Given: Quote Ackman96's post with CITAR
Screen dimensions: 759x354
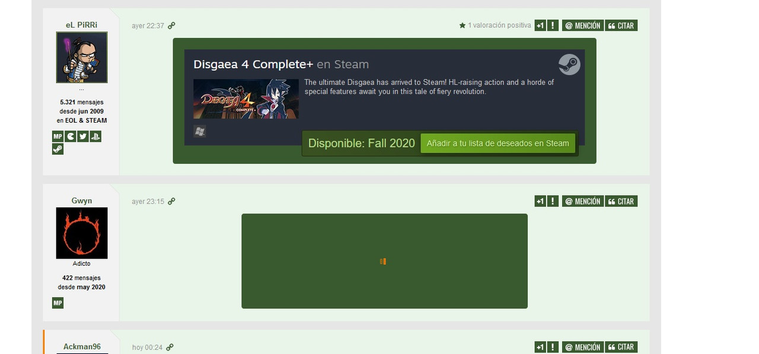Looking at the screenshot, I should [x=621, y=347].
